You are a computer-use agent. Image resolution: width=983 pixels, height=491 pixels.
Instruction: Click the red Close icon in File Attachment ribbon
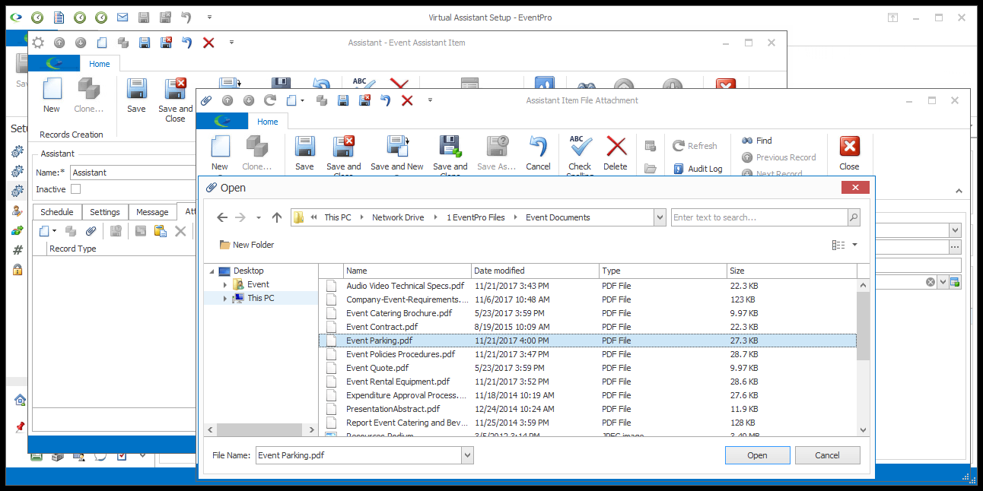849,146
